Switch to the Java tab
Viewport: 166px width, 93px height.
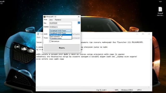[51, 20]
